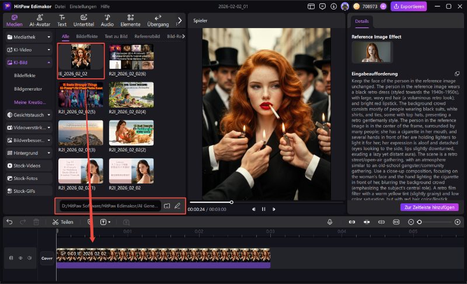467x284 pixels.
Task: Switch to the Bildeffekte filter tab
Action: point(87,36)
